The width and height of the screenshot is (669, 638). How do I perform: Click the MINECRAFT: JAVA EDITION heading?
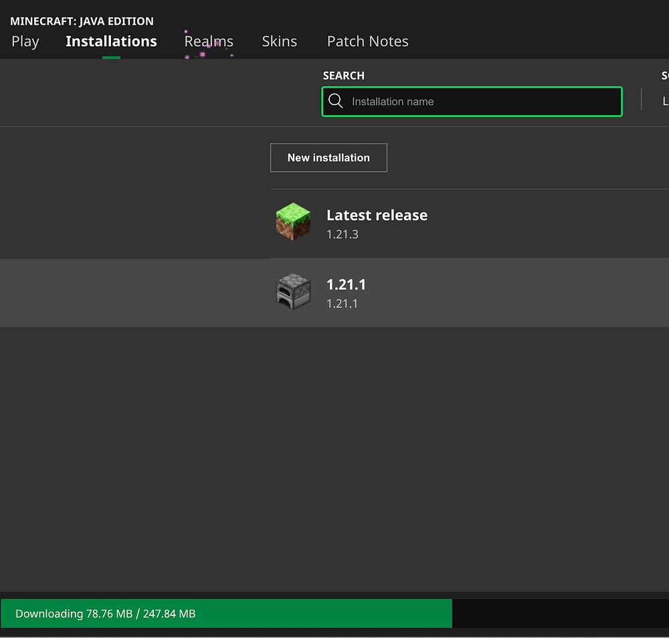pos(82,21)
